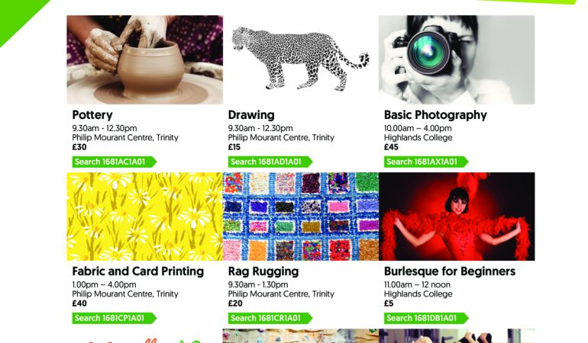Screen dimensions: 588x343
Task: Open the Basic Photography camera image
Action: (x=457, y=59)
